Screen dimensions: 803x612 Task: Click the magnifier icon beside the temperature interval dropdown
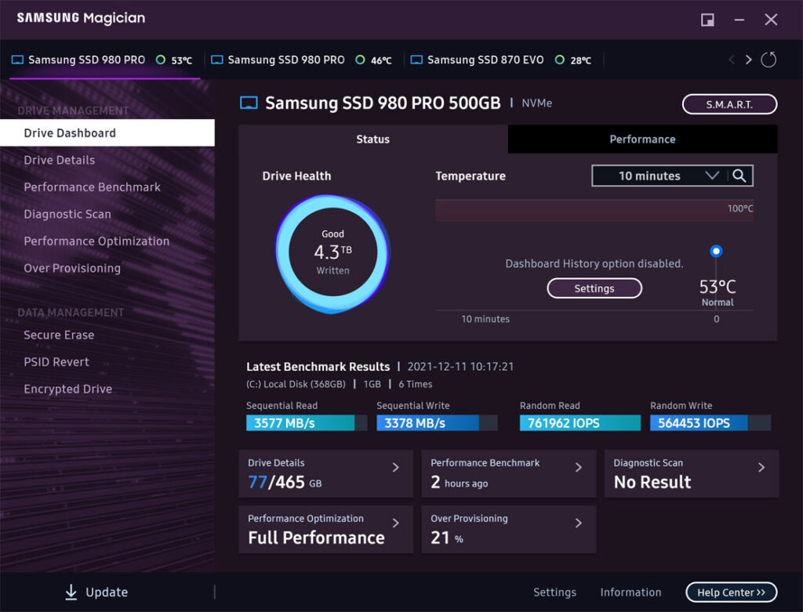(739, 176)
